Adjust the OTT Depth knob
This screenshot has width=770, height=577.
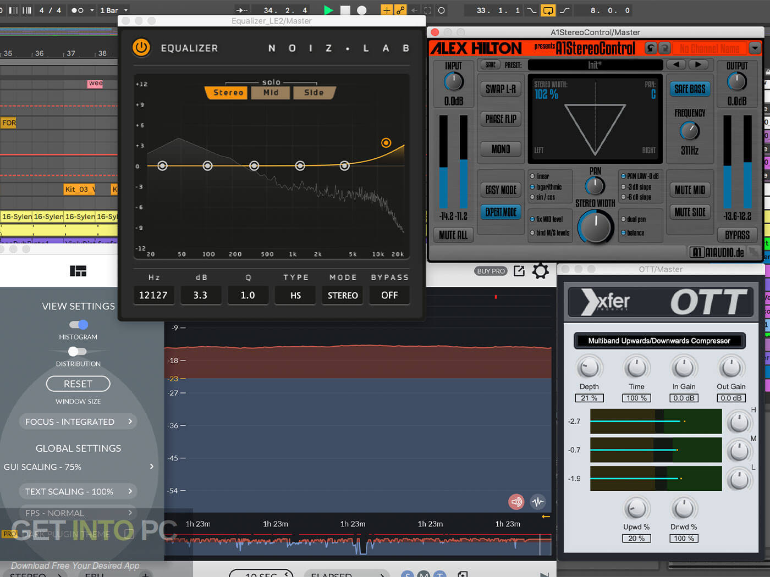tap(588, 367)
